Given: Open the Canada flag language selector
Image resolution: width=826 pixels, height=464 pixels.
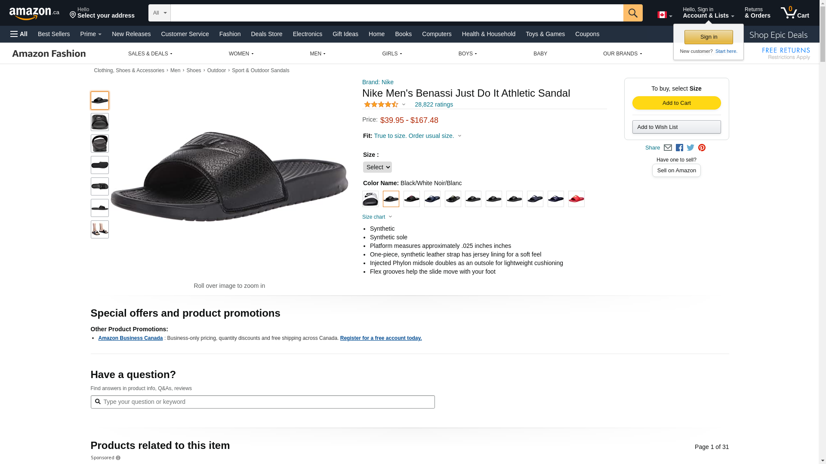Looking at the screenshot, I should [x=664, y=15].
